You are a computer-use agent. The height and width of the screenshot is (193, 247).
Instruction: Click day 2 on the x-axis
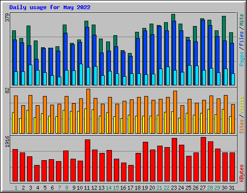23,188
